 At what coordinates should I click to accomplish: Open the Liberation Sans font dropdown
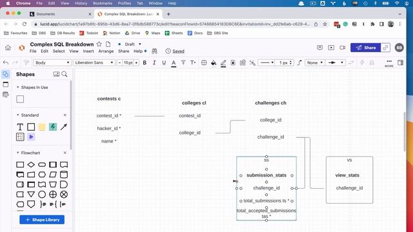tap(94, 63)
